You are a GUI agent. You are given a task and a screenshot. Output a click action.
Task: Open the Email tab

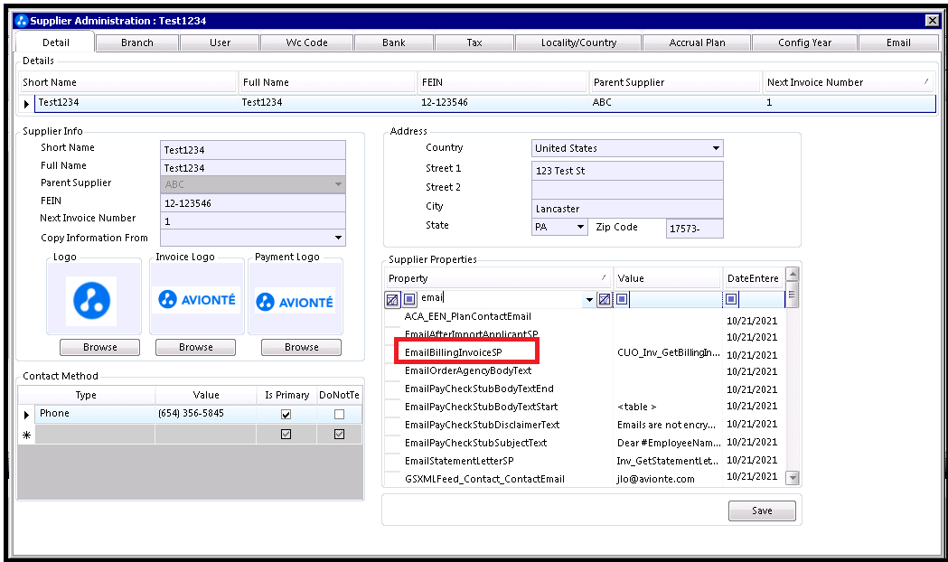pyautogui.click(x=898, y=42)
